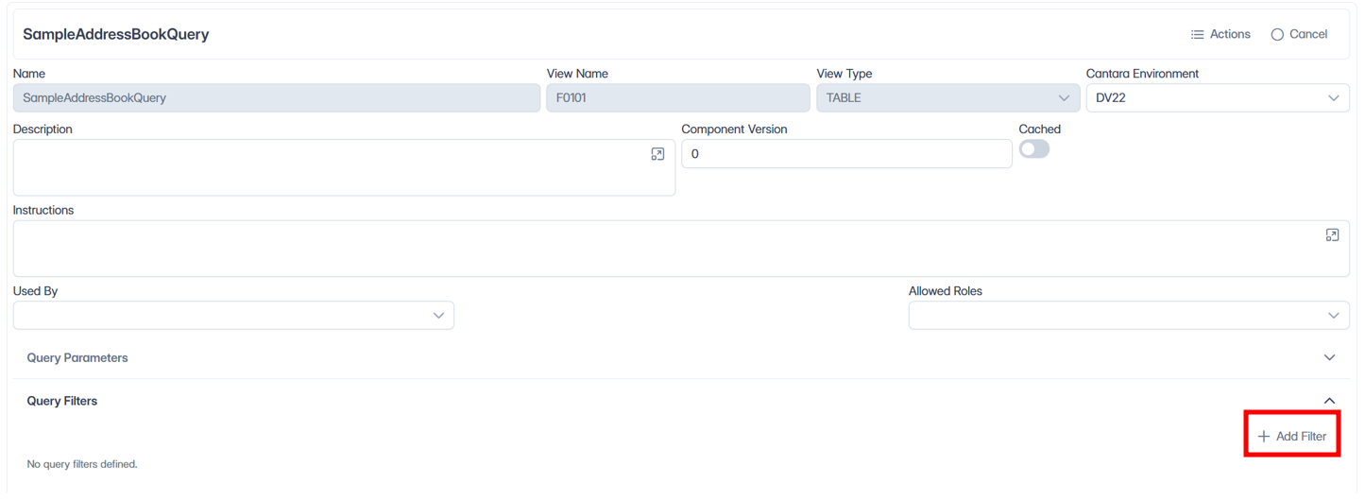Click the Actions list icon
The height and width of the screenshot is (501, 1365).
point(1197,35)
